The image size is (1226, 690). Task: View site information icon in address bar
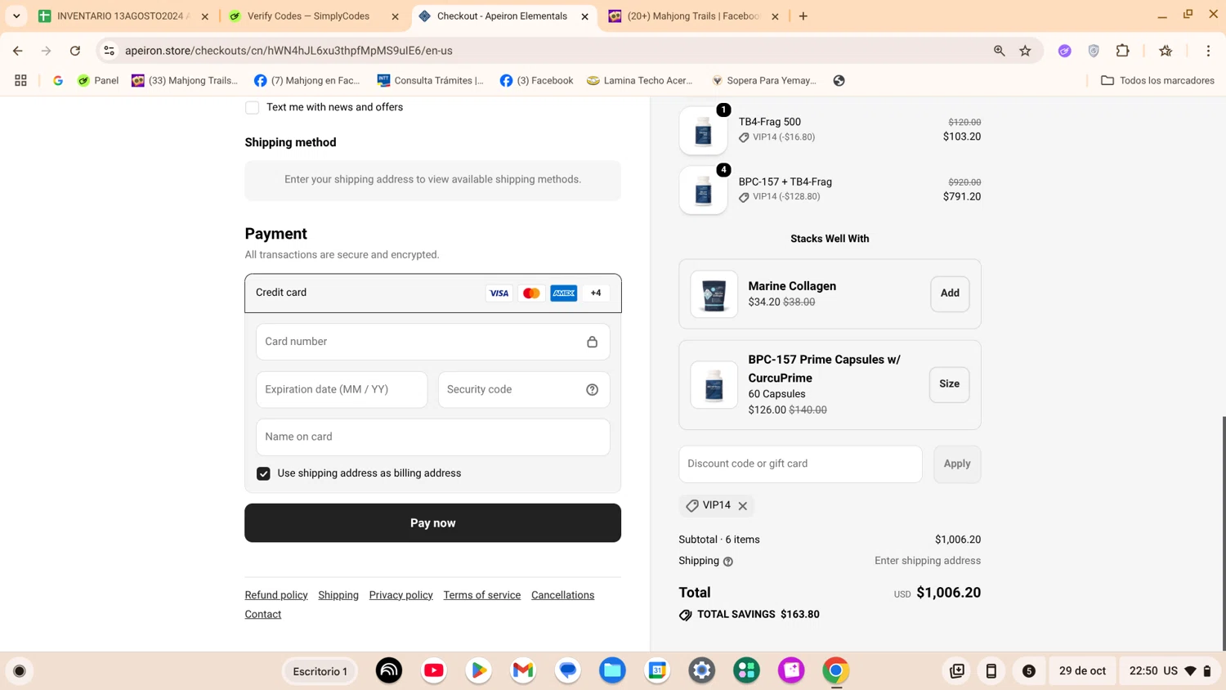click(x=109, y=51)
